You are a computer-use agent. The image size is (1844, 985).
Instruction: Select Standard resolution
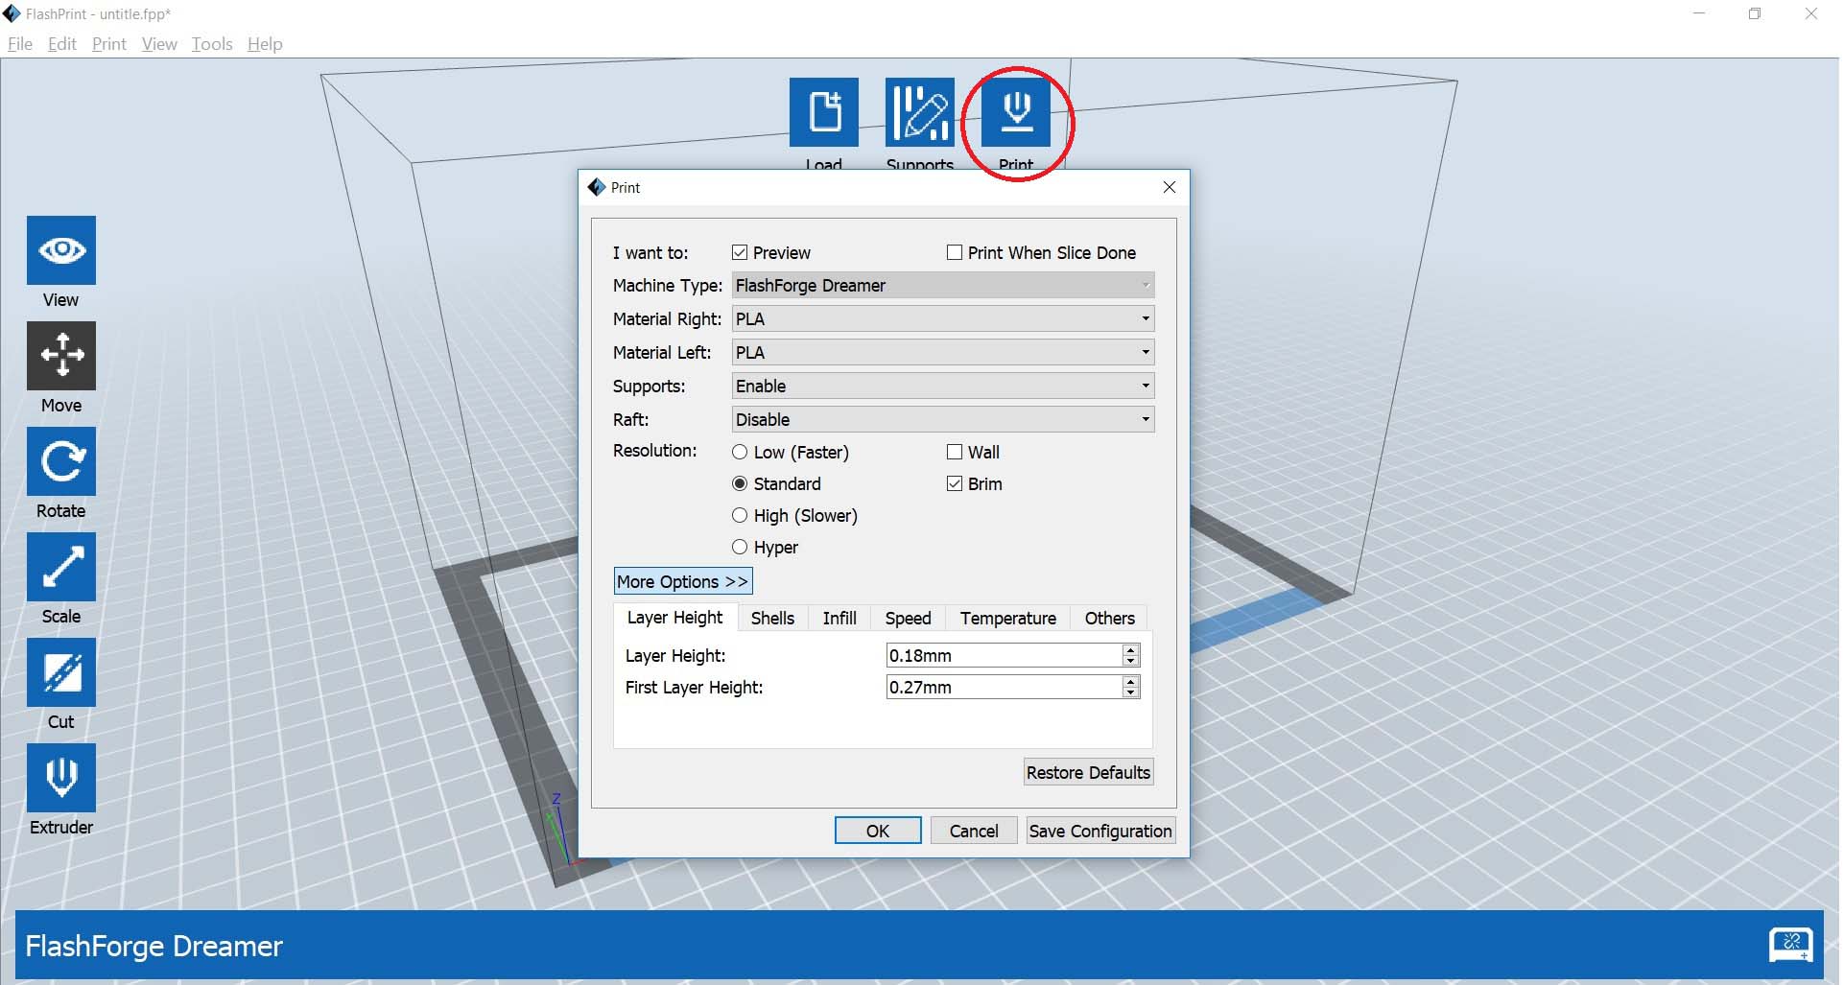click(740, 483)
